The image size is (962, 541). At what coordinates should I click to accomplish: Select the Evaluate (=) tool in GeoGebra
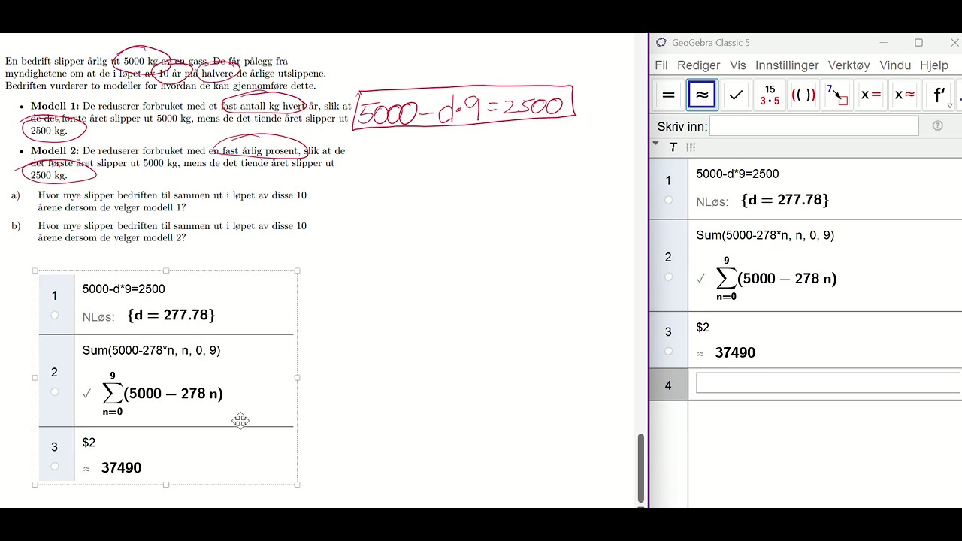click(668, 95)
